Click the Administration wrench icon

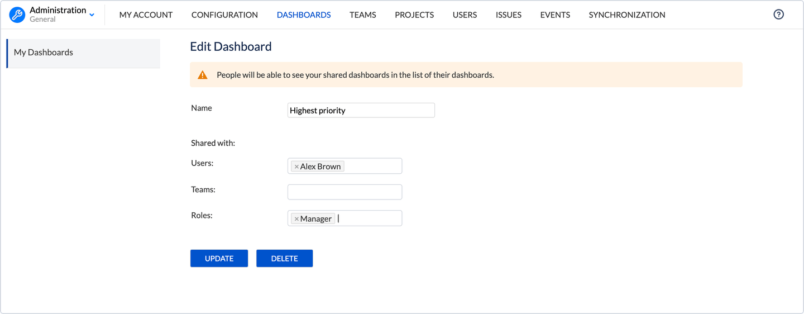coord(17,15)
